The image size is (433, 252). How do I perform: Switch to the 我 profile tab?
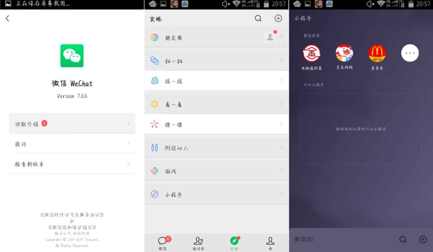pos(270,243)
